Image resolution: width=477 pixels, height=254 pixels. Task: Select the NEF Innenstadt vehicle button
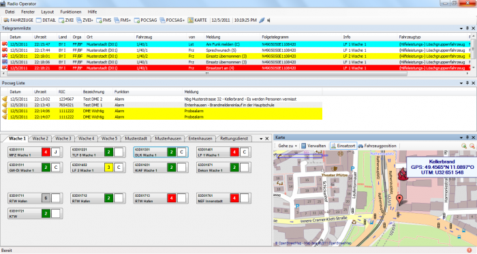tap(224, 198)
